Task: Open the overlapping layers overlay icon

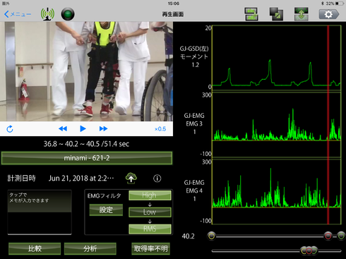Action: pyautogui.click(x=276, y=14)
